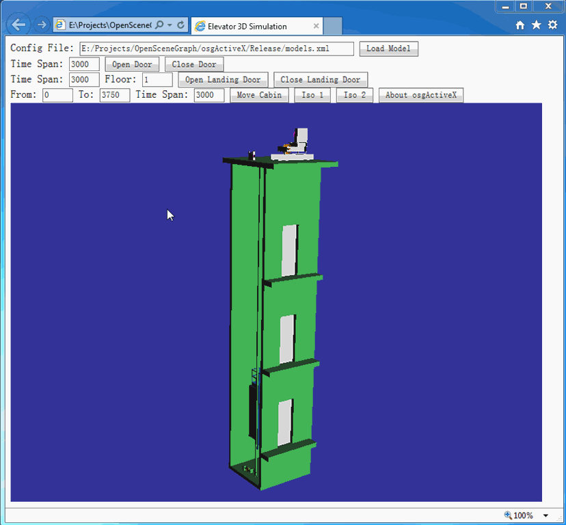This screenshot has width=566, height=525.
Task: Click the IE page icon in address bar
Action: coord(60,25)
